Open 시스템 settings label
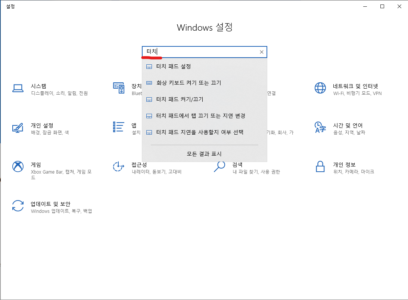This screenshot has width=408, height=300. click(x=38, y=86)
